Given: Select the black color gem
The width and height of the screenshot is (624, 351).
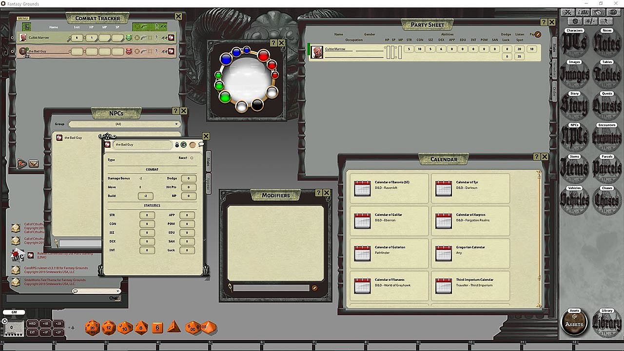Looking at the screenshot, I should click(x=257, y=104).
